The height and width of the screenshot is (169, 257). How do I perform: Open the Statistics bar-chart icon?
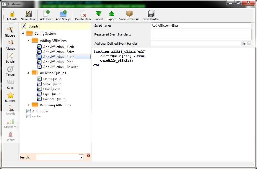click(x=11, y=122)
